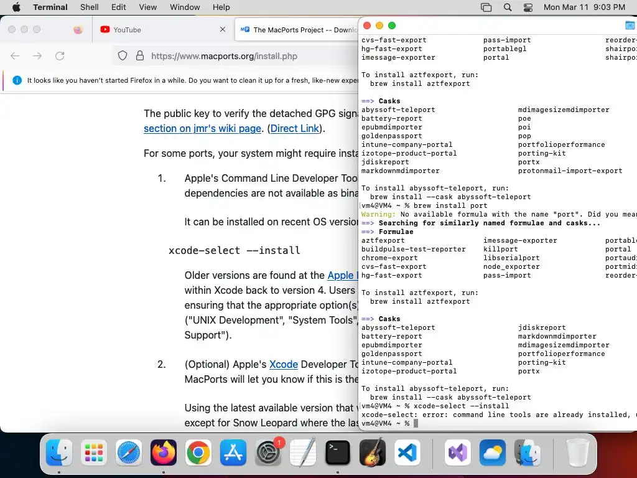
Task: Go back in Firefox
Action: pyautogui.click(x=15, y=56)
